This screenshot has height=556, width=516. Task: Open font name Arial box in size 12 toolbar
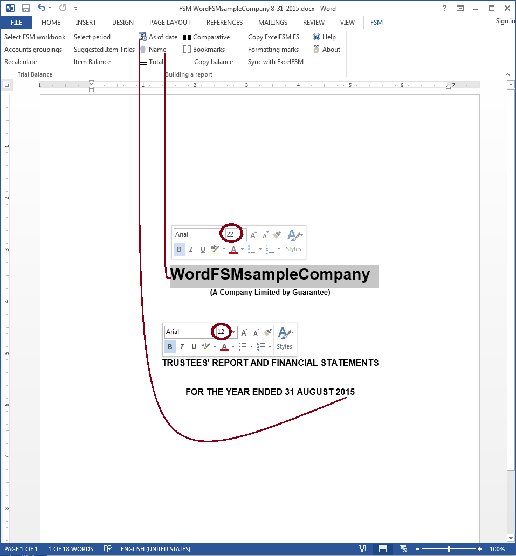pos(190,331)
